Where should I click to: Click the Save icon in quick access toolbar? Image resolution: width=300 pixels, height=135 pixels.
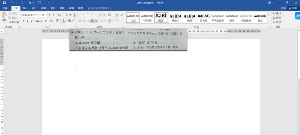[4, 3]
